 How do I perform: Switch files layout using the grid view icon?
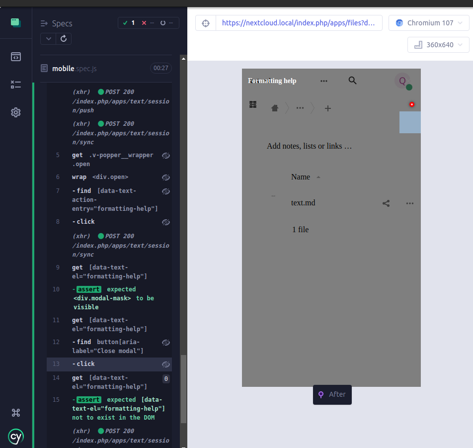coord(253,105)
